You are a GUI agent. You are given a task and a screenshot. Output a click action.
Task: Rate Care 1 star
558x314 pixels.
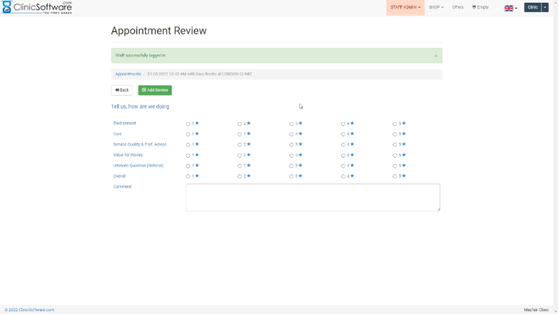point(188,134)
